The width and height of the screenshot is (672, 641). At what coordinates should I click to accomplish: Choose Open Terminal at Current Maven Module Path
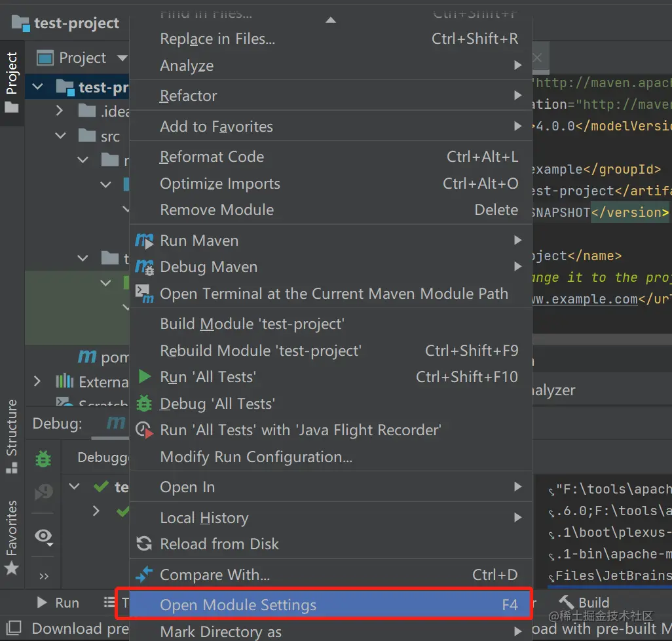pos(330,294)
